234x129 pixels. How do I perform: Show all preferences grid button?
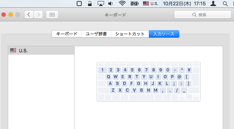point(52,15)
